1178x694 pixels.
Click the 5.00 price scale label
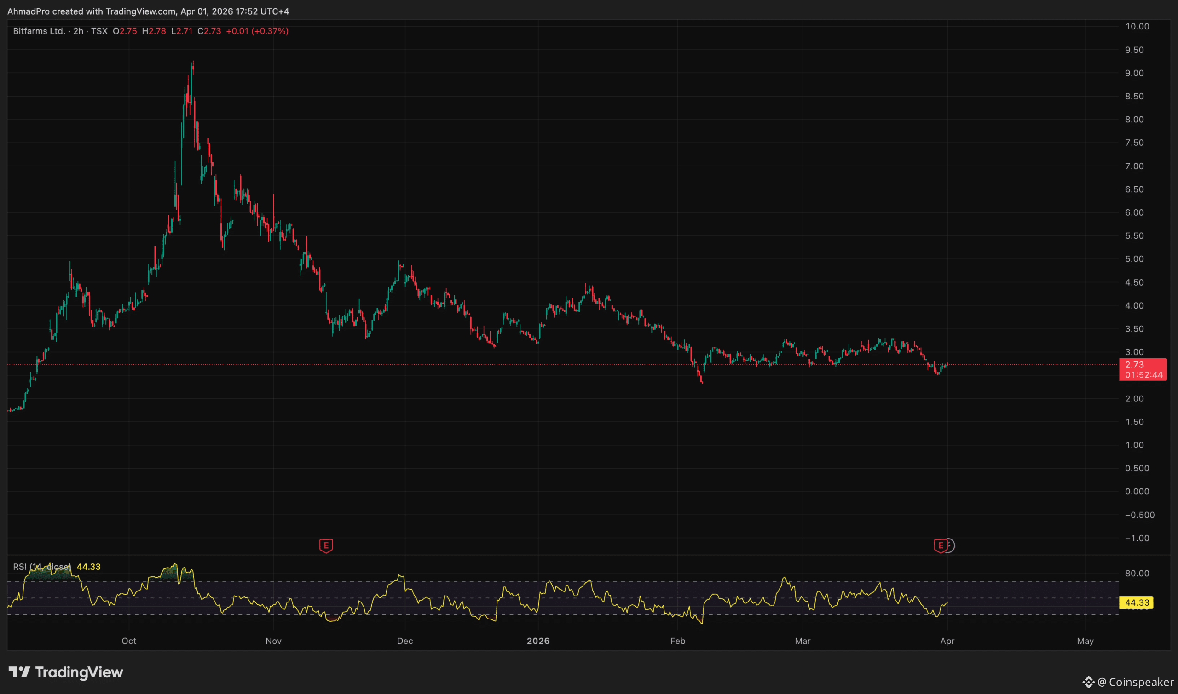1134,258
